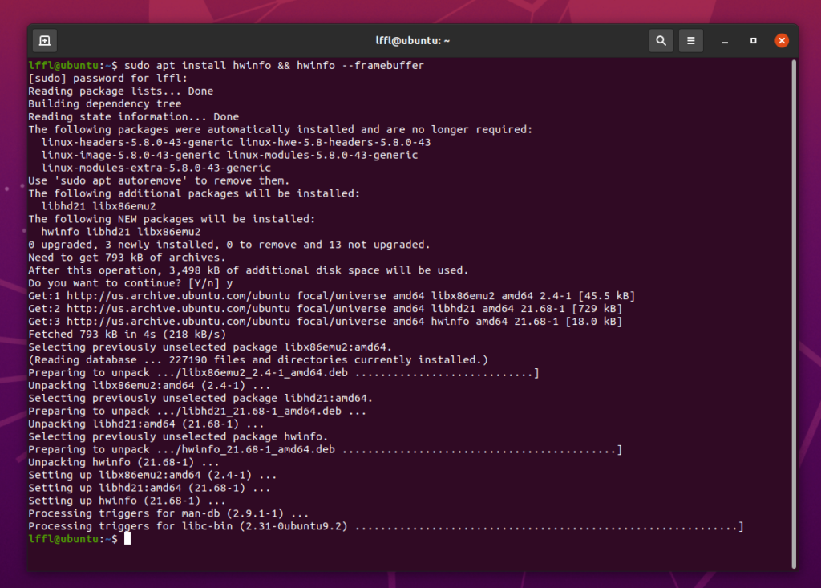The width and height of the screenshot is (821, 588).
Task: Click the archive URL on the Get:1 line
Action: (160, 296)
